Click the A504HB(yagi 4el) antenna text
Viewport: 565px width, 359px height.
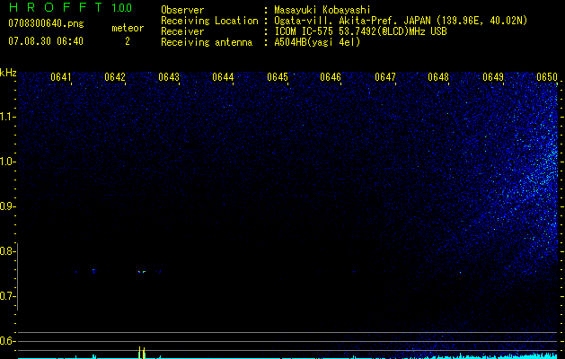click(317, 42)
